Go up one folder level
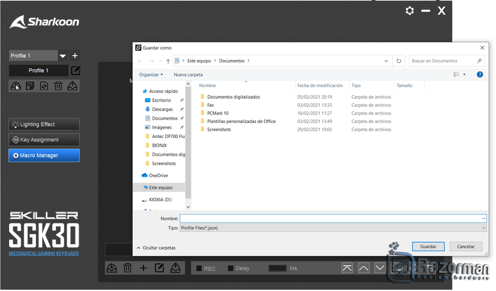The width and height of the screenshot is (496, 291). [x=168, y=61]
